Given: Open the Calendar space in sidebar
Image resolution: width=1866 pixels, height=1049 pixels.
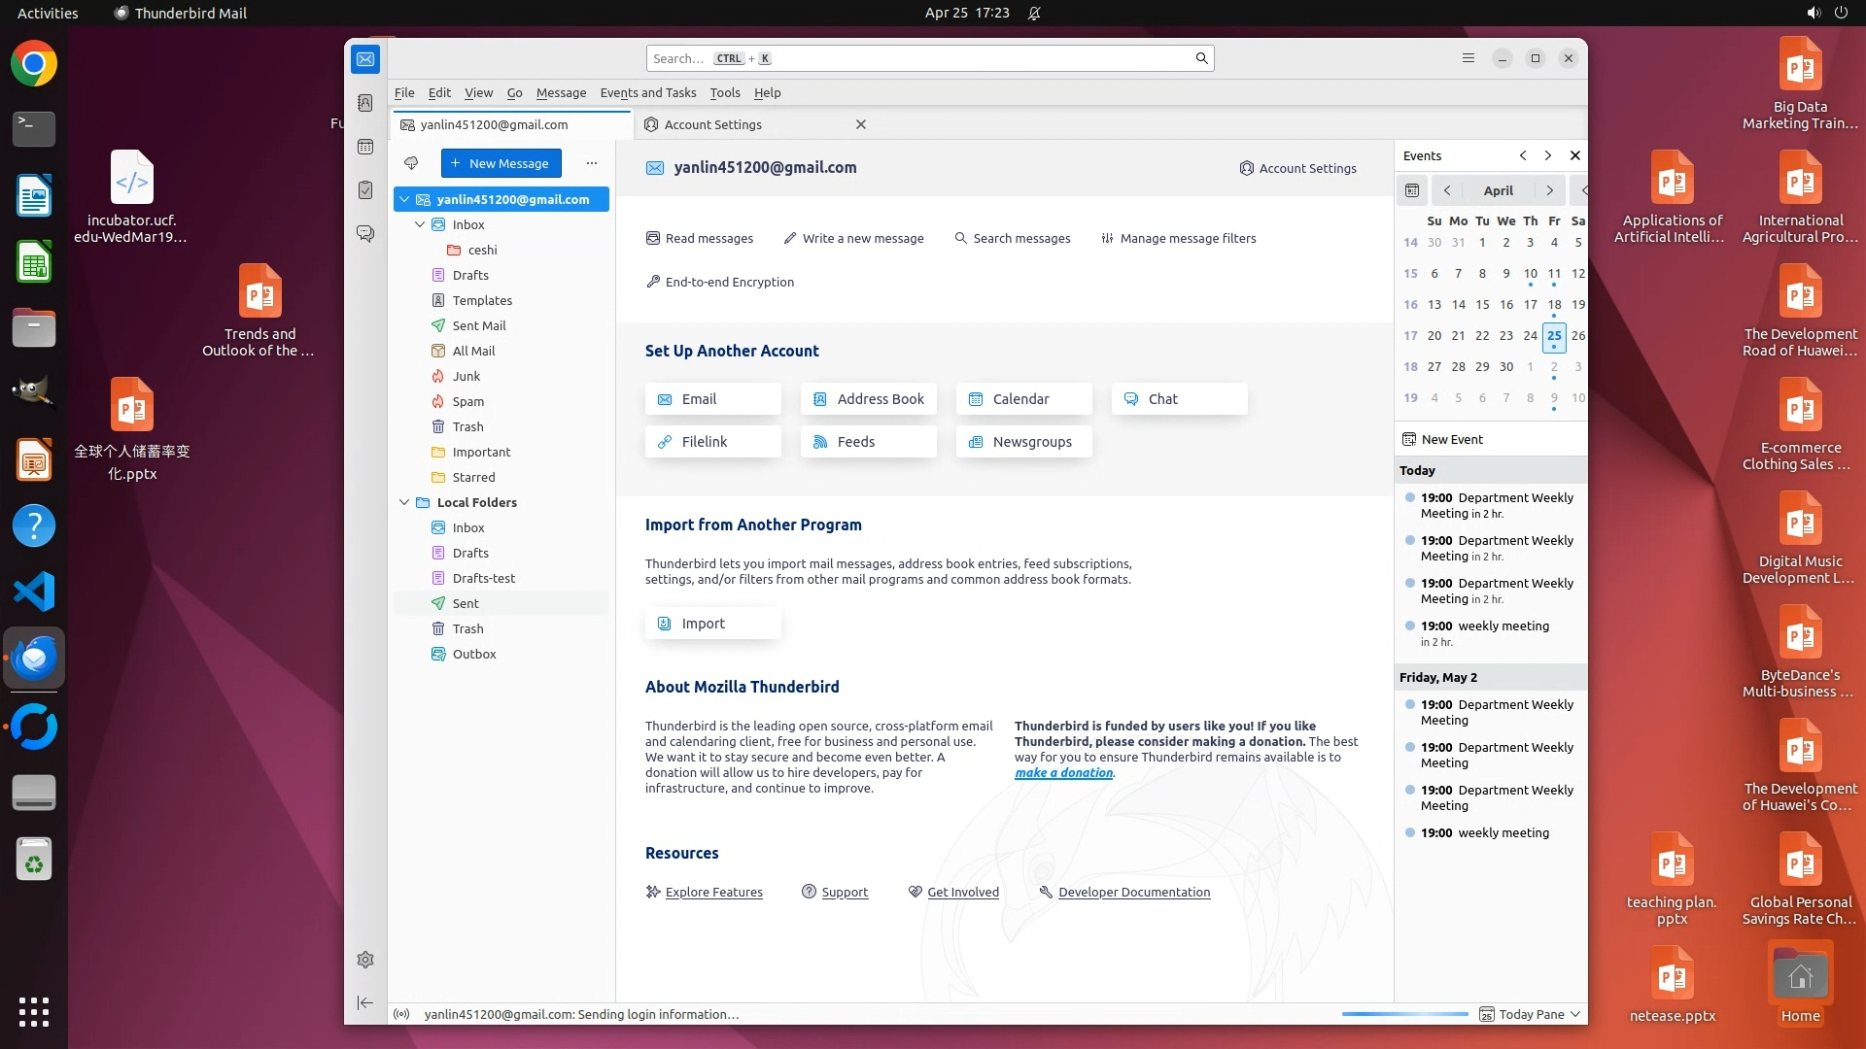Looking at the screenshot, I should point(365,147).
